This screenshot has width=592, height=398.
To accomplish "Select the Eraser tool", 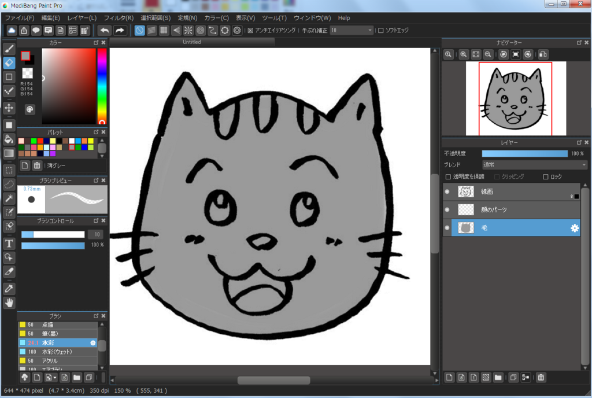I will coord(9,62).
